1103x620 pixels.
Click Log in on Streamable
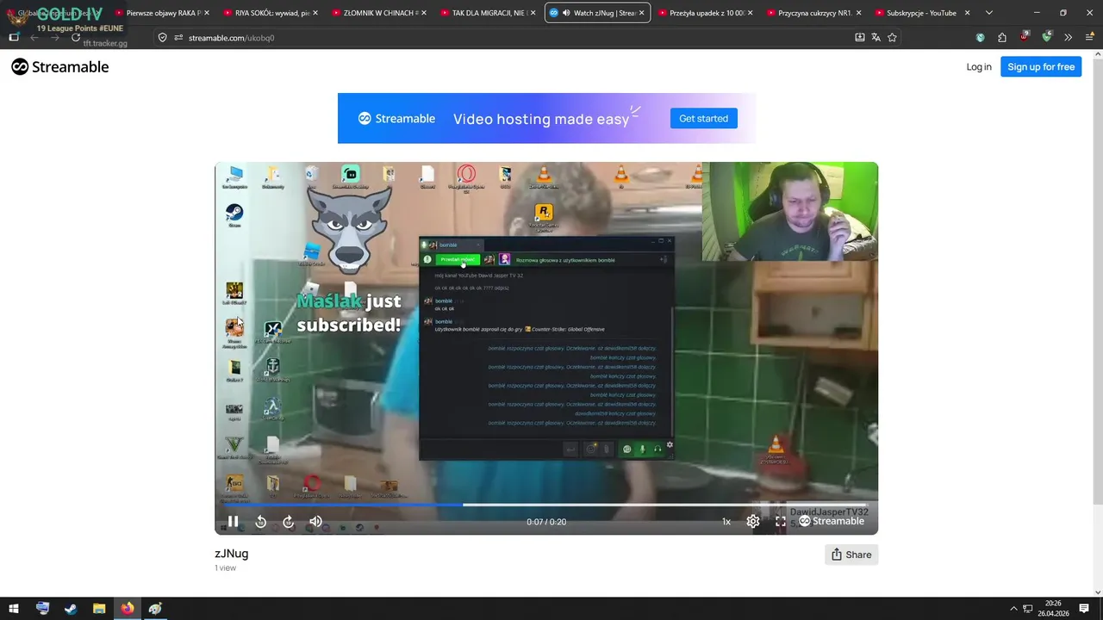point(979,67)
